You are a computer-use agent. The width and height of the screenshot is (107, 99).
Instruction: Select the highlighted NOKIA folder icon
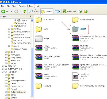(75, 29)
